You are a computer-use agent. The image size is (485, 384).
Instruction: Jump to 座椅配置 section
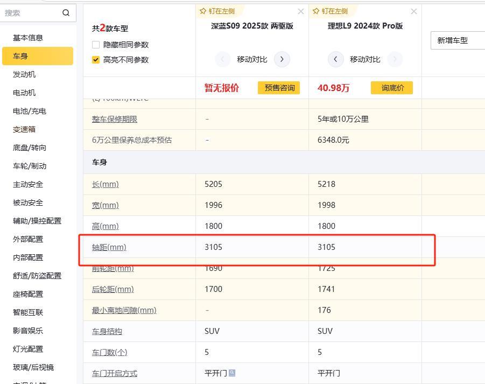[28, 294]
